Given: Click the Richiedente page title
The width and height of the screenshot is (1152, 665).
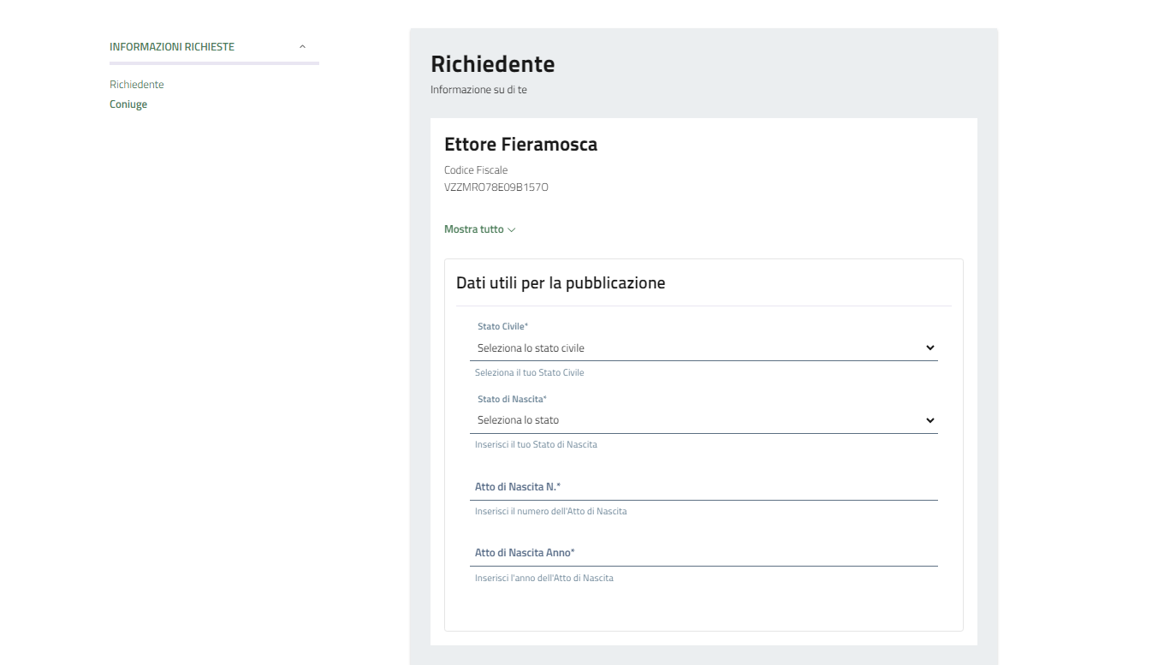Looking at the screenshot, I should [x=492, y=64].
